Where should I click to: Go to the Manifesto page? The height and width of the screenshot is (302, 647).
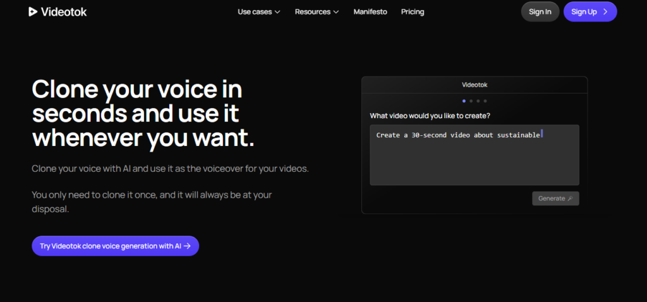[x=370, y=12]
